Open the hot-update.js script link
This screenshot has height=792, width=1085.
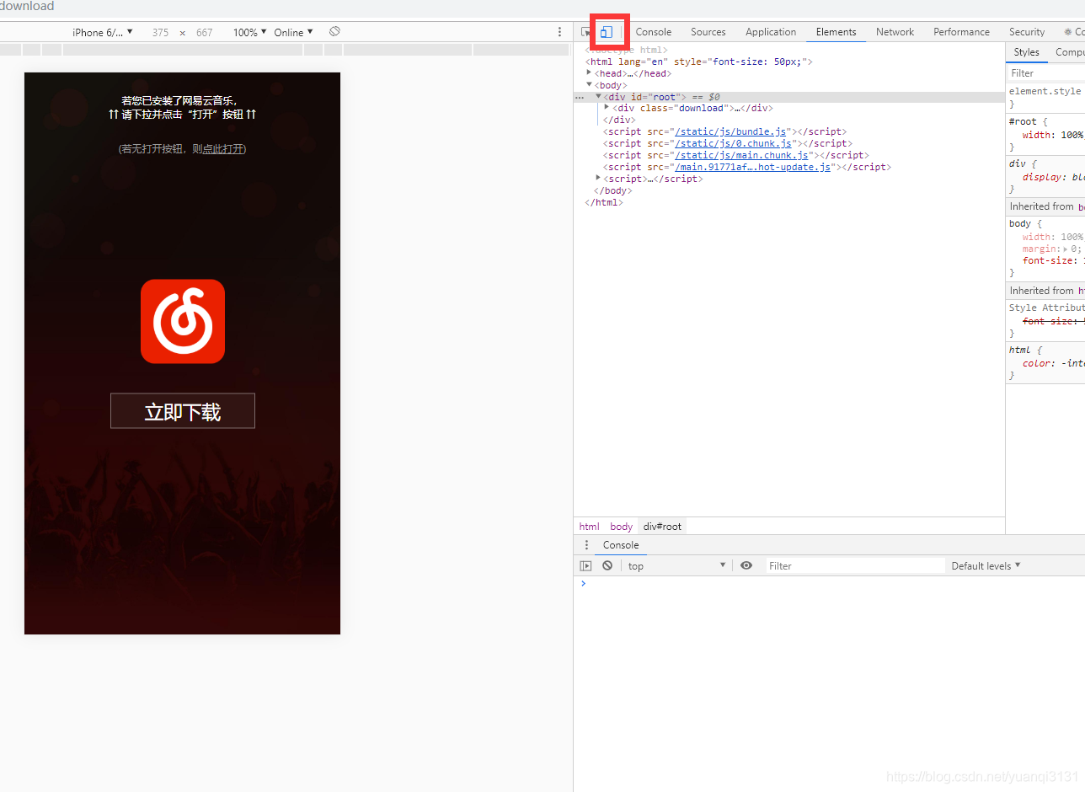point(753,167)
